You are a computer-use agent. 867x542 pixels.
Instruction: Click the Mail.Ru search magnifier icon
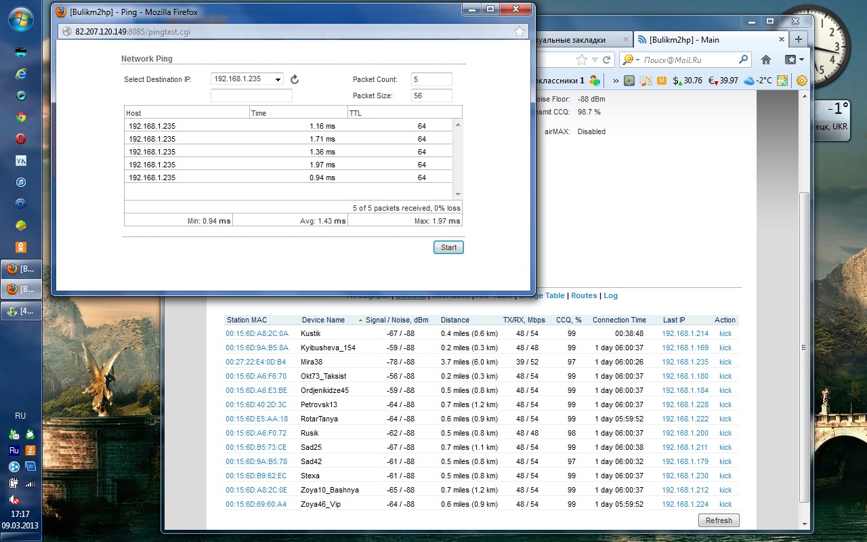tap(744, 60)
